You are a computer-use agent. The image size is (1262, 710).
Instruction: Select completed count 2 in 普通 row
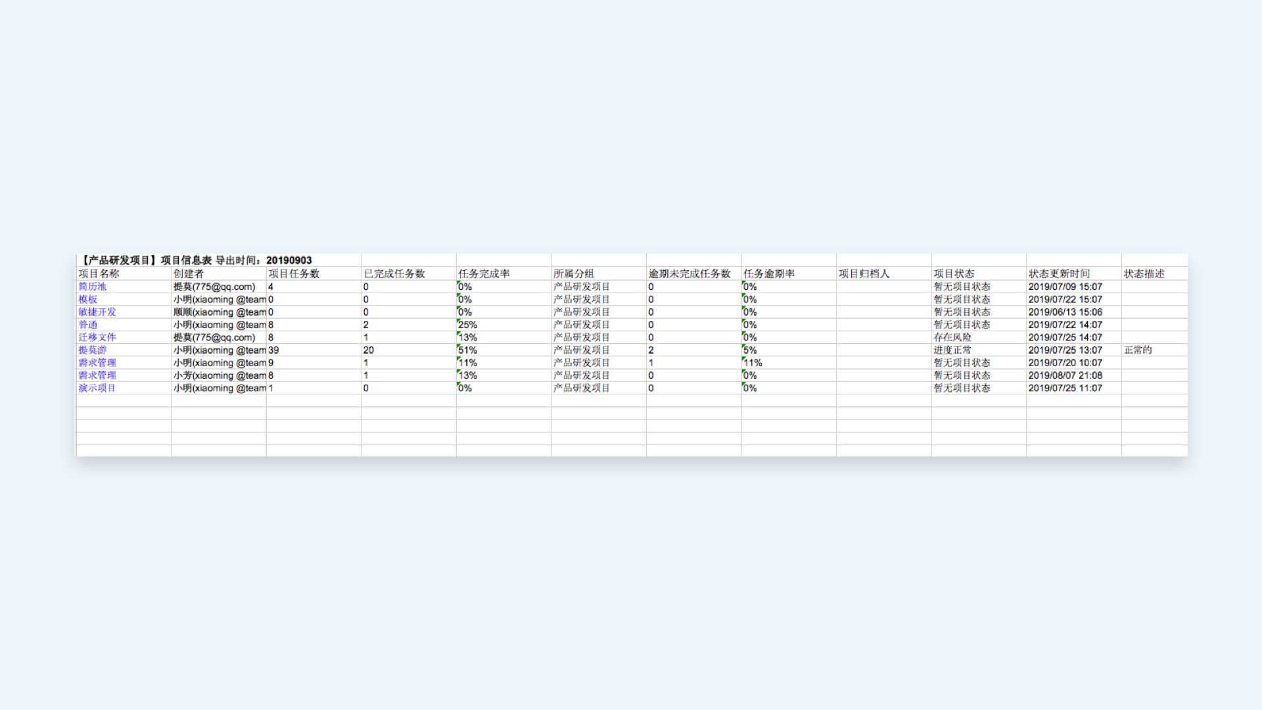409,325
